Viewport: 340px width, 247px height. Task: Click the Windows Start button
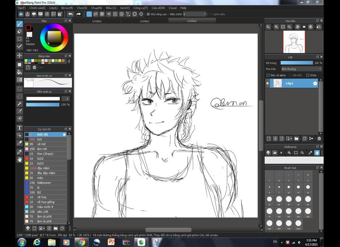(22, 242)
